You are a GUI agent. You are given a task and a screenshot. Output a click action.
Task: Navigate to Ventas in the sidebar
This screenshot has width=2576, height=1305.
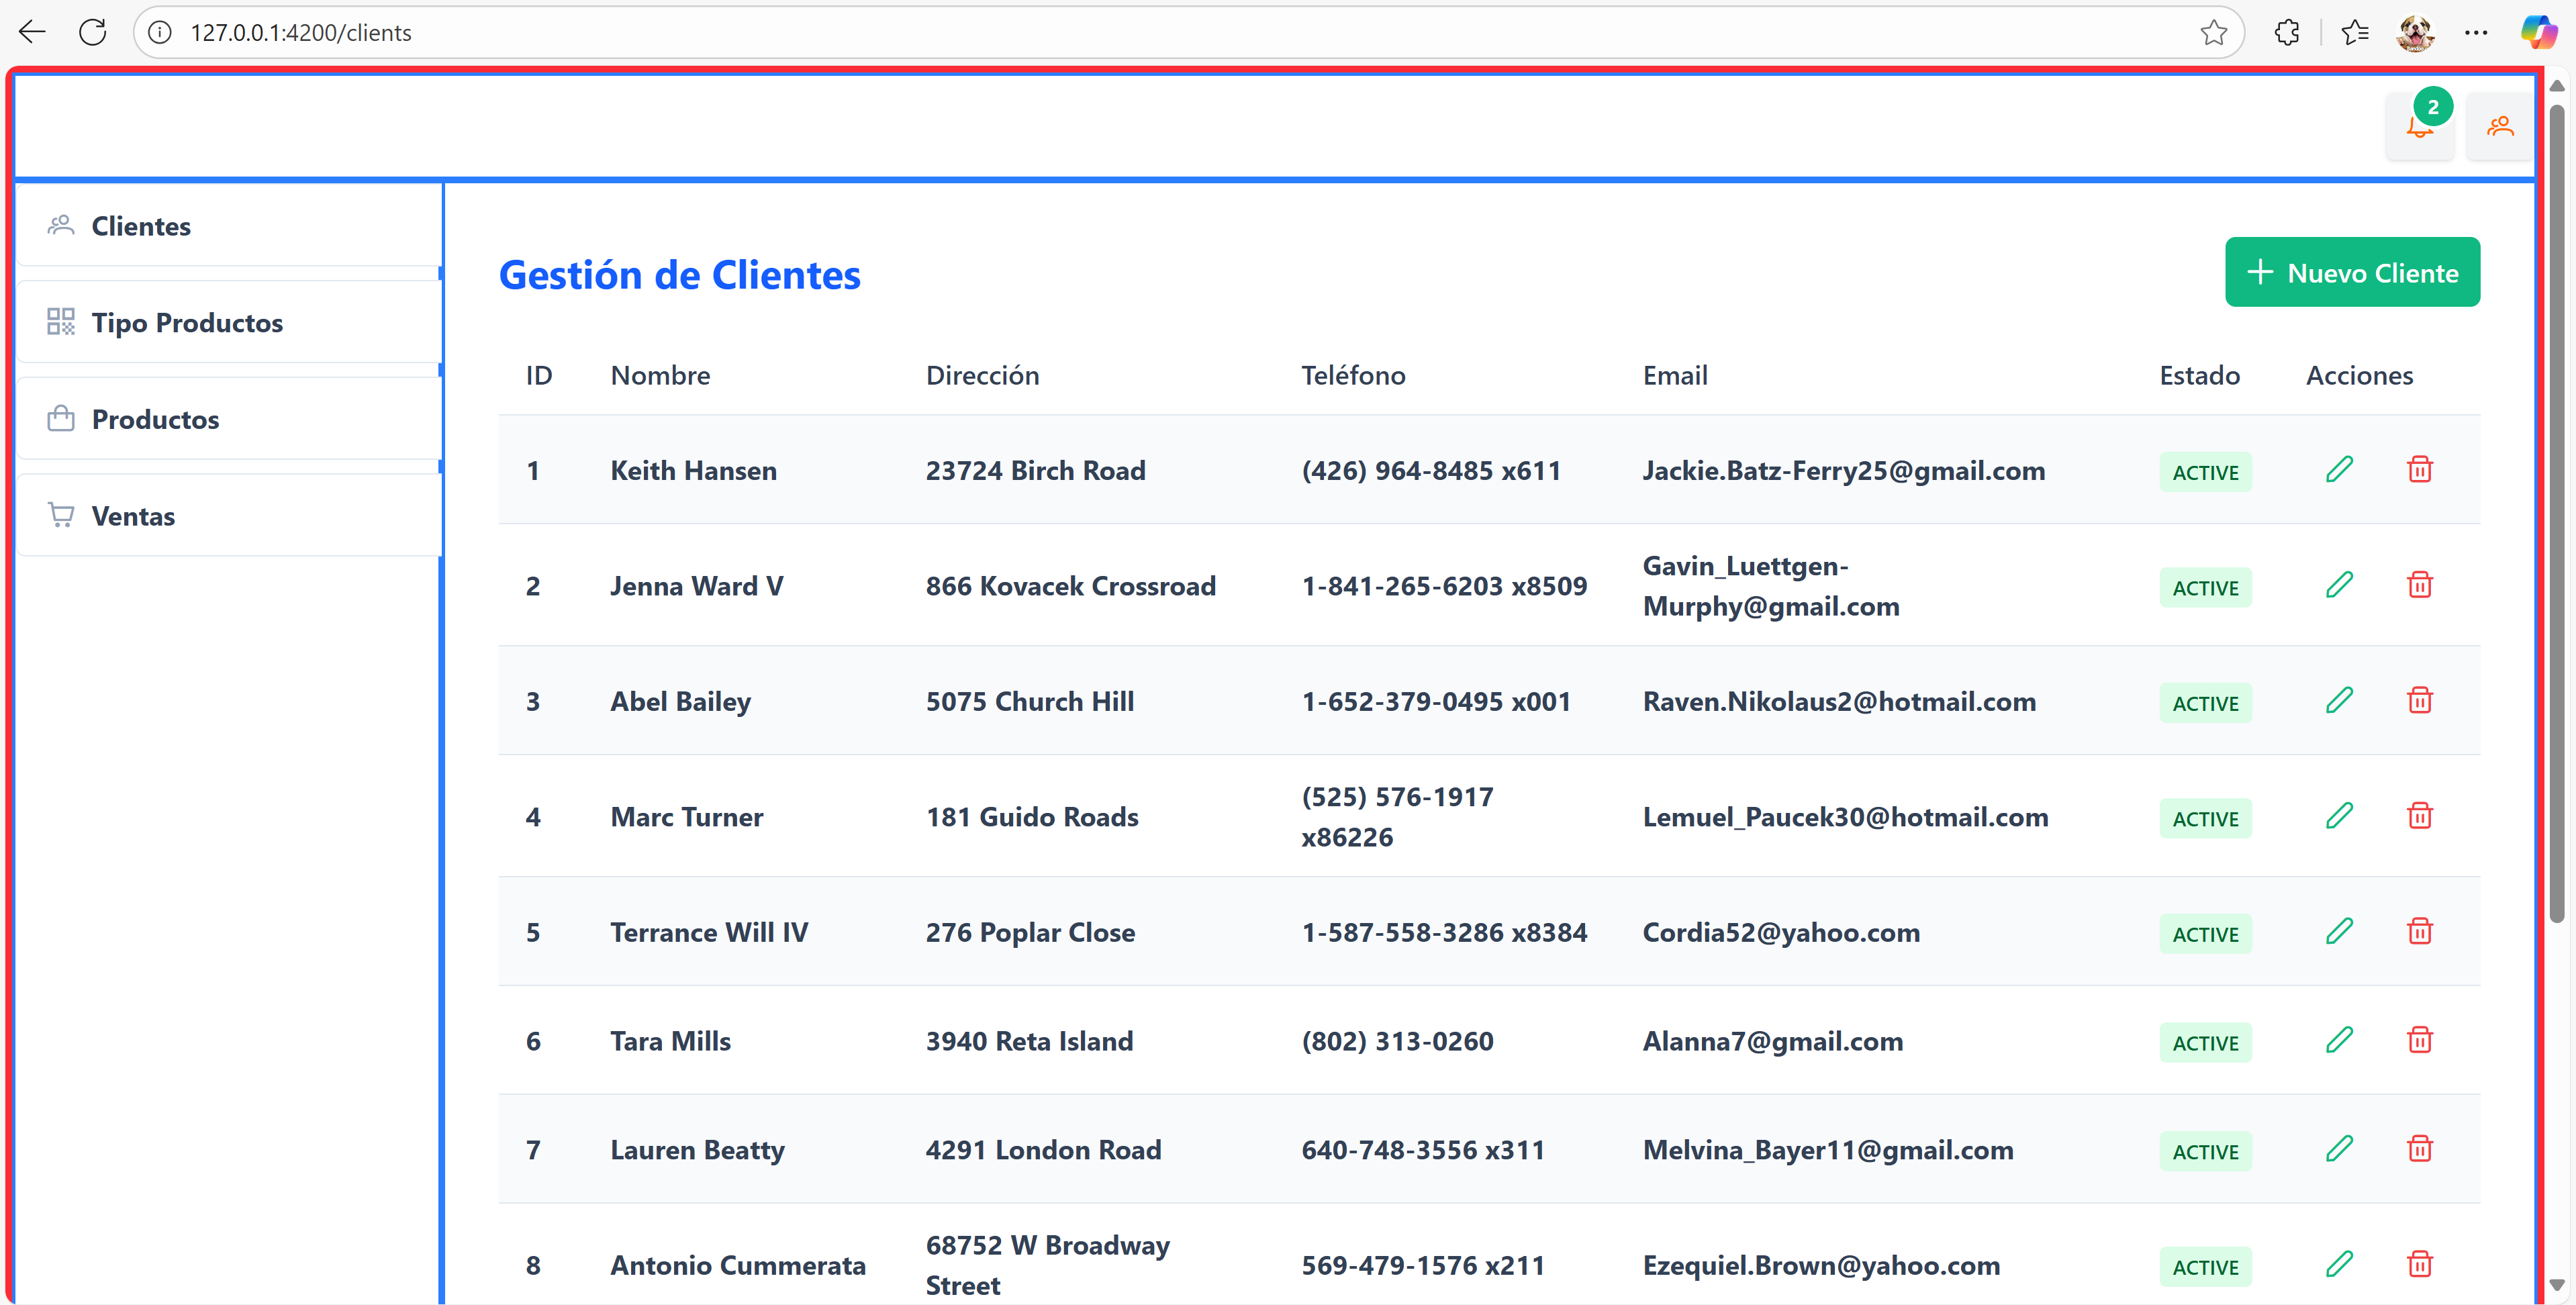pyautogui.click(x=133, y=516)
